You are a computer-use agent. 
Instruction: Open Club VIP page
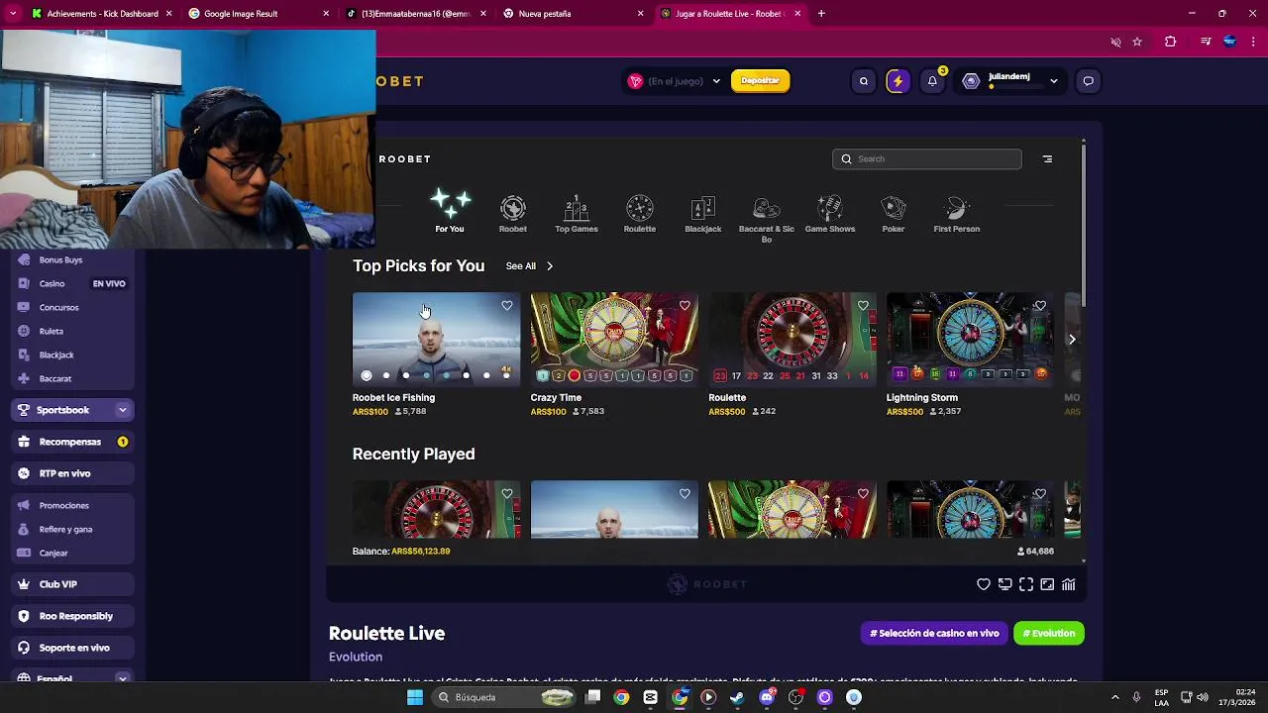72,584
